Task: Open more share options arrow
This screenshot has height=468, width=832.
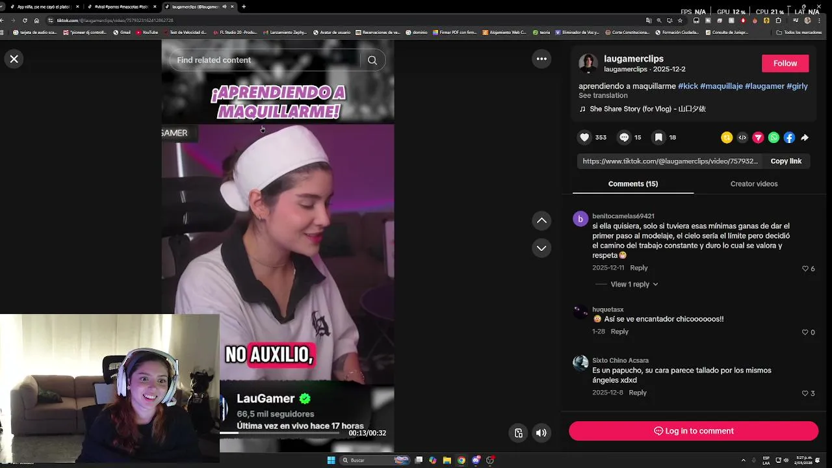Action: [805, 137]
